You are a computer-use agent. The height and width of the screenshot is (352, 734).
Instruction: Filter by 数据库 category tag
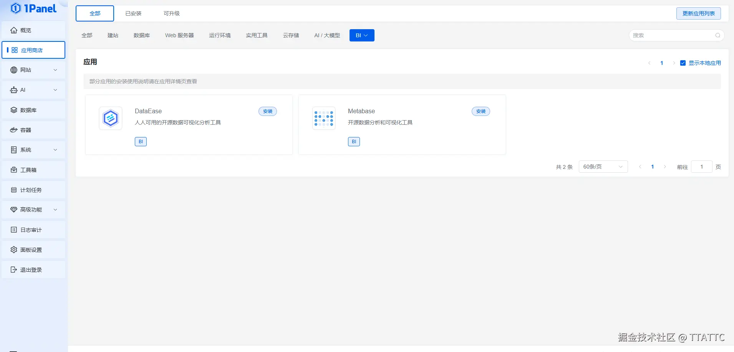[x=142, y=35]
